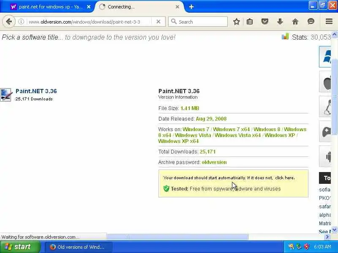The width and height of the screenshot is (338, 253).
Task: Switch to the paint.net for windows xp tab
Action: click(x=50, y=7)
